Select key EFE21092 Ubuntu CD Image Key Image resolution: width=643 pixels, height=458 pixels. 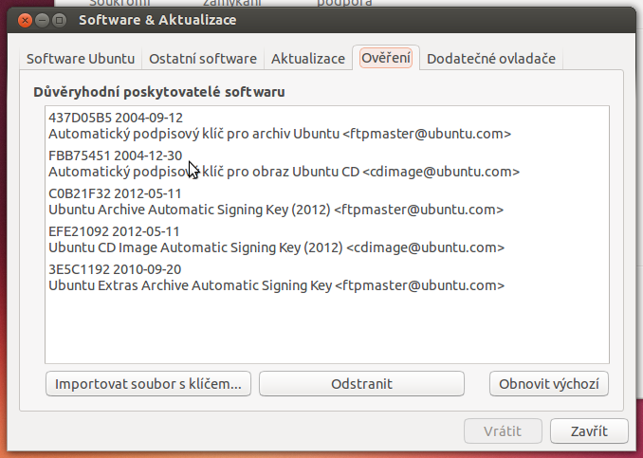pos(327,239)
